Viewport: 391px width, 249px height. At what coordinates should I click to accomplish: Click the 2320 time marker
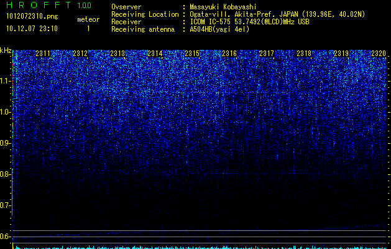pos(379,54)
